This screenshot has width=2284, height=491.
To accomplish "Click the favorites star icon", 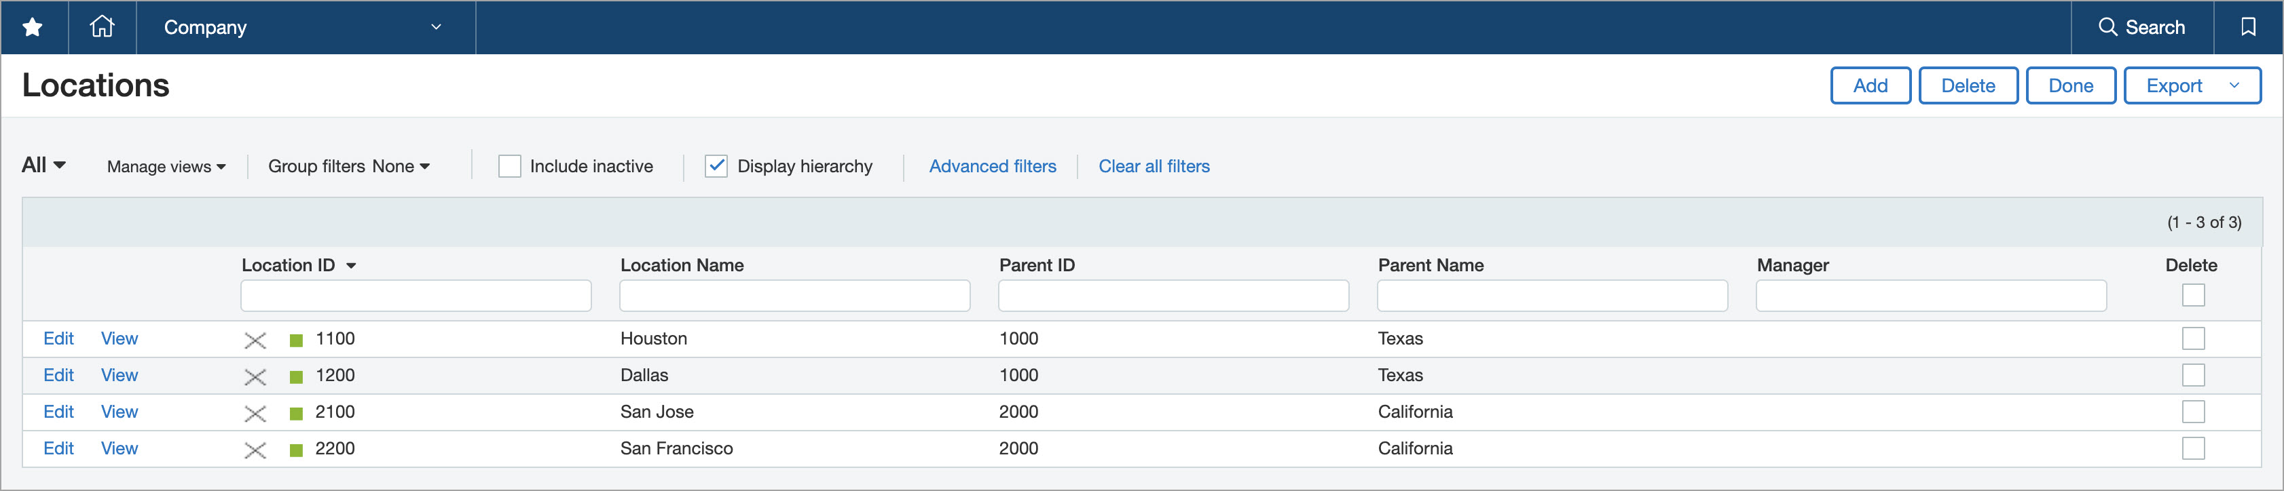I will (x=33, y=28).
